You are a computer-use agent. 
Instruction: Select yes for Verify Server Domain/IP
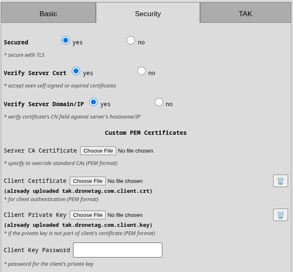[93, 102]
